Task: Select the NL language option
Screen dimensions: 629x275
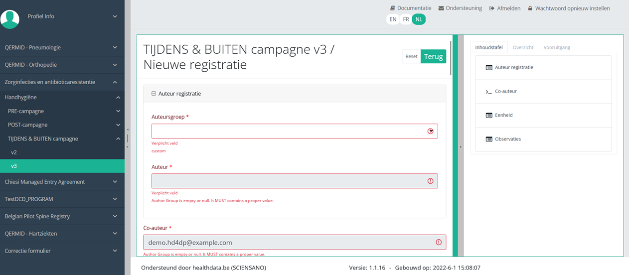Action: [x=419, y=19]
